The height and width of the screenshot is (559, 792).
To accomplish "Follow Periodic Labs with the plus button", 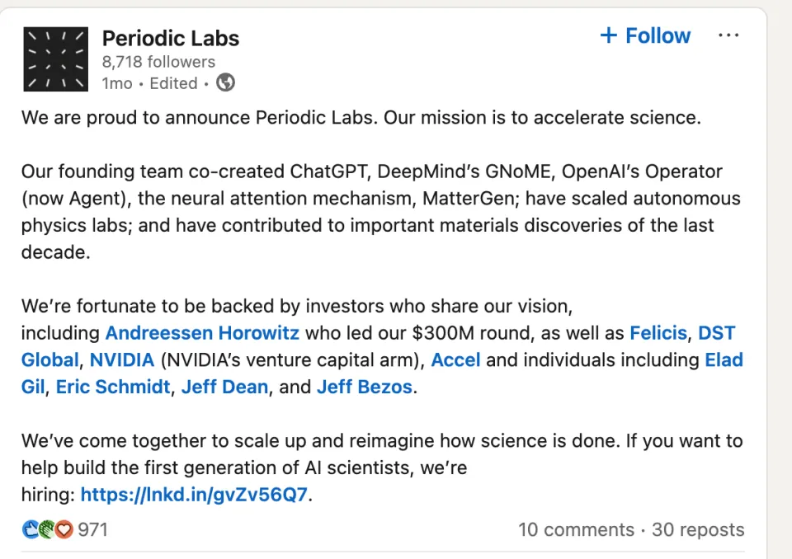I will pos(645,36).
